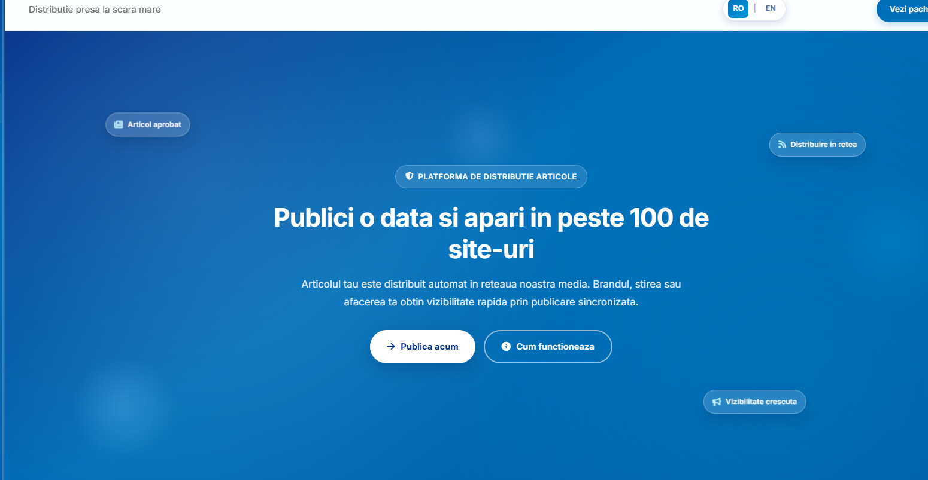Click the Distributie presa la scara mare tagline
Viewport: 928px width, 480px height.
(95, 10)
